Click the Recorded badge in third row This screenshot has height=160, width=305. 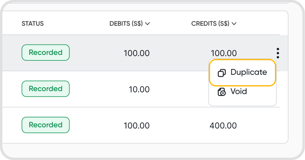(46, 125)
